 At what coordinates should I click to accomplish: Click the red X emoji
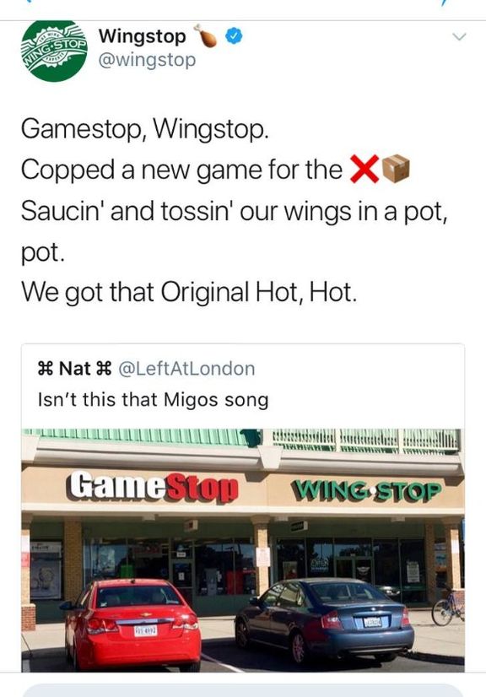click(x=364, y=169)
